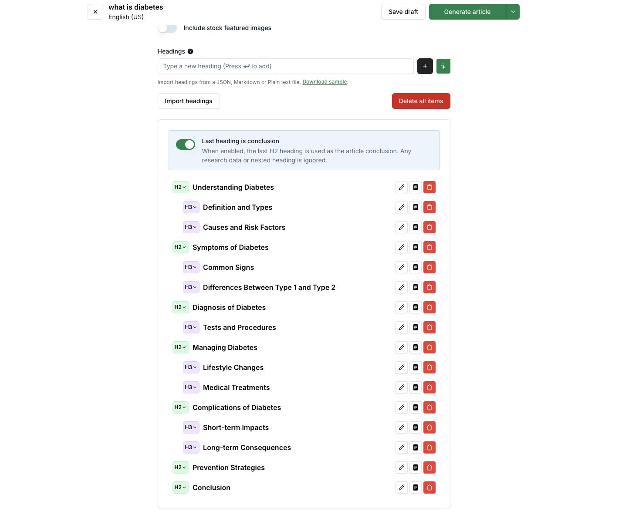629x521 pixels.
Task: Open notes icon for Prevention Strategies
Action: 416,467
